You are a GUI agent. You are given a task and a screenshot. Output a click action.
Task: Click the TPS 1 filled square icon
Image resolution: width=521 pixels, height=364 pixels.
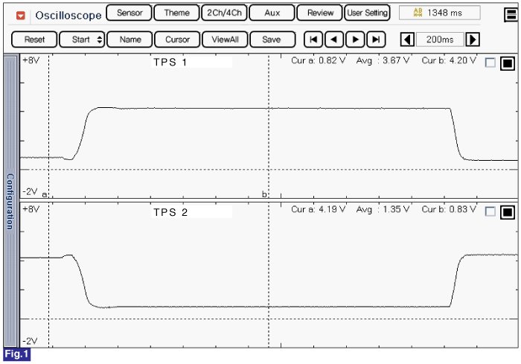pyautogui.click(x=508, y=63)
